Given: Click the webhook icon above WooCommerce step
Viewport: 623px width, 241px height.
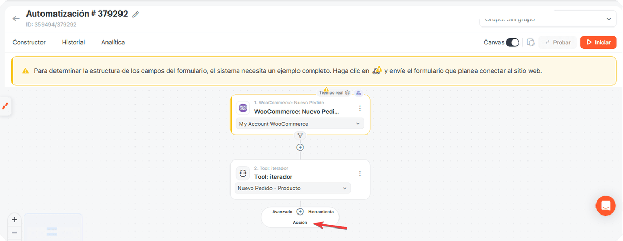Looking at the screenshot, I should [x=358, y=93].
